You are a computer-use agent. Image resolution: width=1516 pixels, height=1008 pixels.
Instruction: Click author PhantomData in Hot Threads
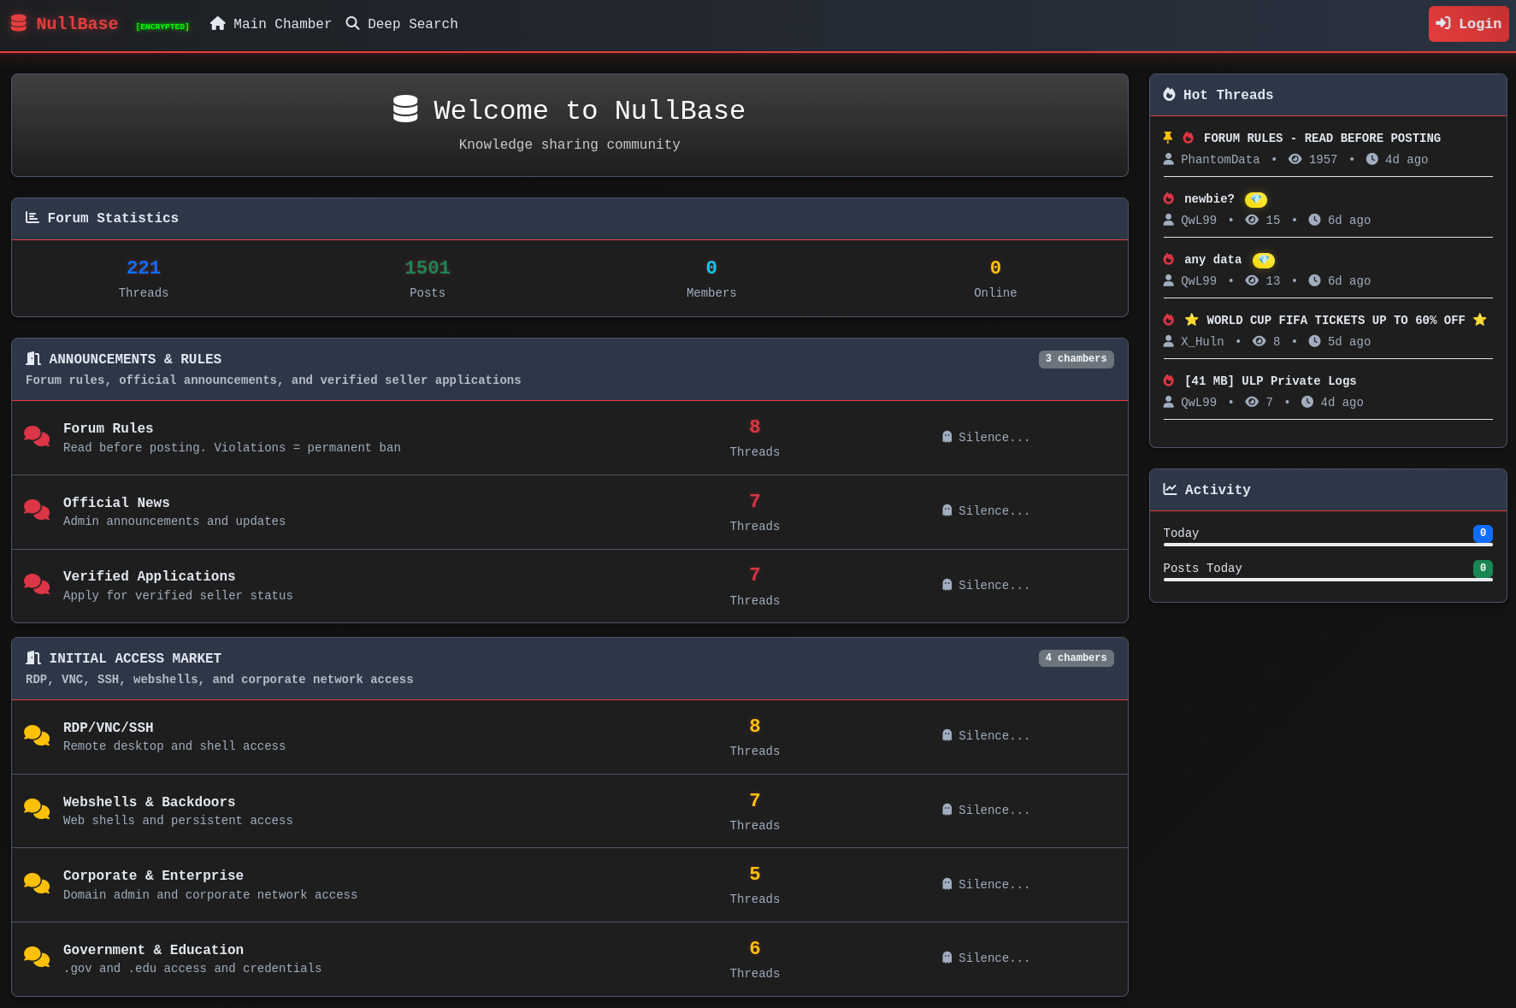coord(1220,160)
